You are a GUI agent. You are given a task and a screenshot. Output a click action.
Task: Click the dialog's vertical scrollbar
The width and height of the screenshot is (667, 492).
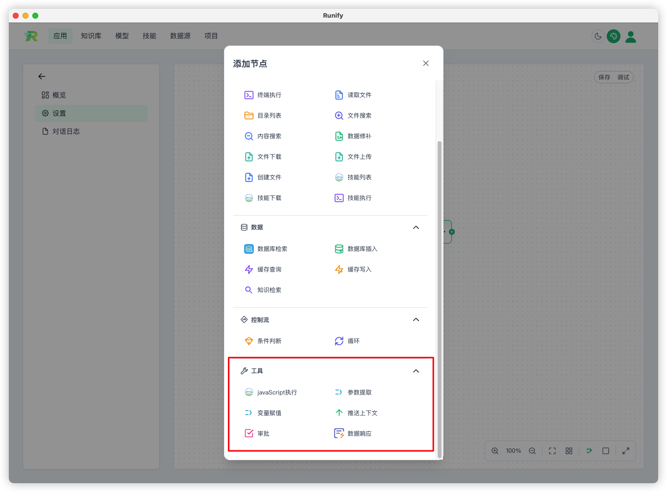[x=440, y=299]
